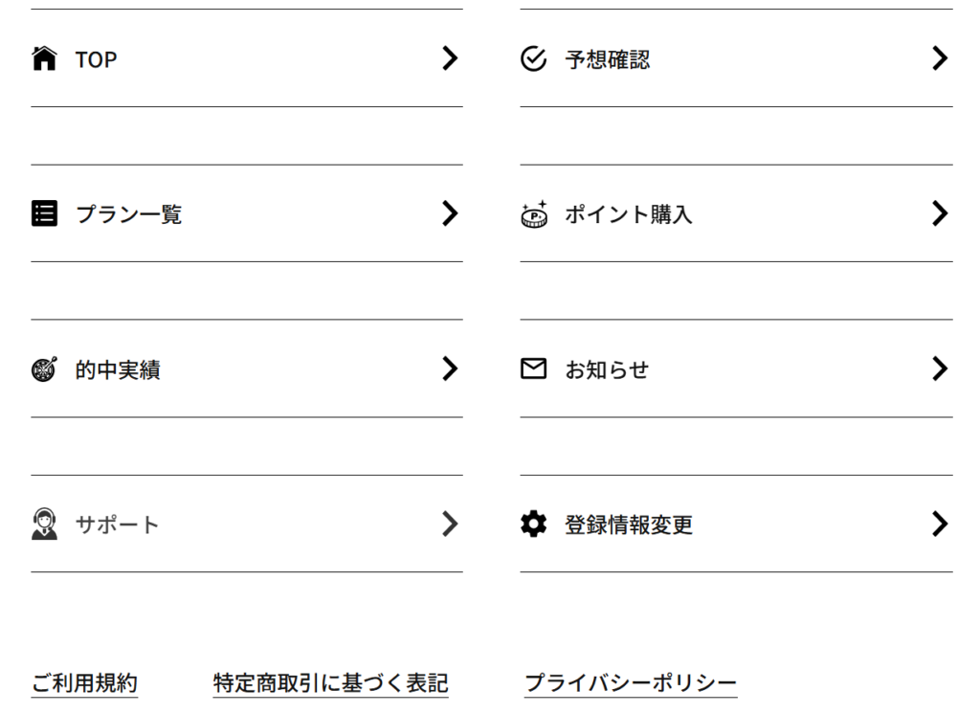Tap the chevron arrow on ポイント購入 row
The height and width of the screenshot is (713, 980).
click(x=940, y=213)
